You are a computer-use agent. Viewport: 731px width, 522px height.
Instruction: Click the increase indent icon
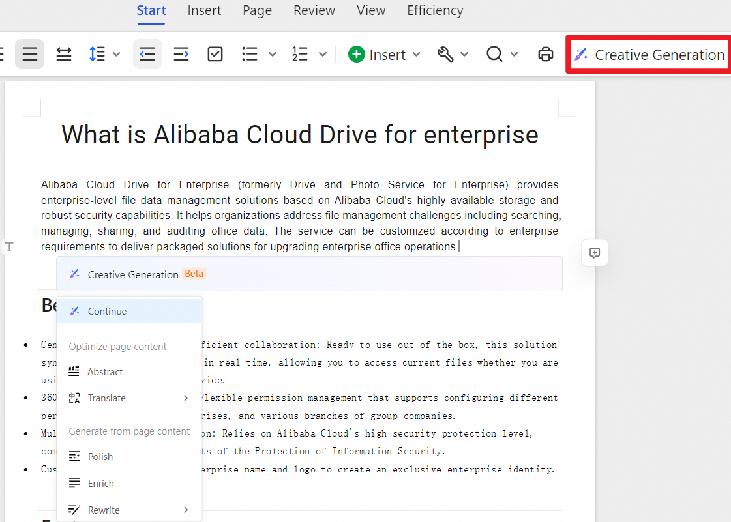[181, 55]
